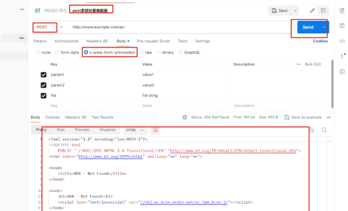Select the binary body type
This screenshot has height=211, width=348.
[159, 52]
